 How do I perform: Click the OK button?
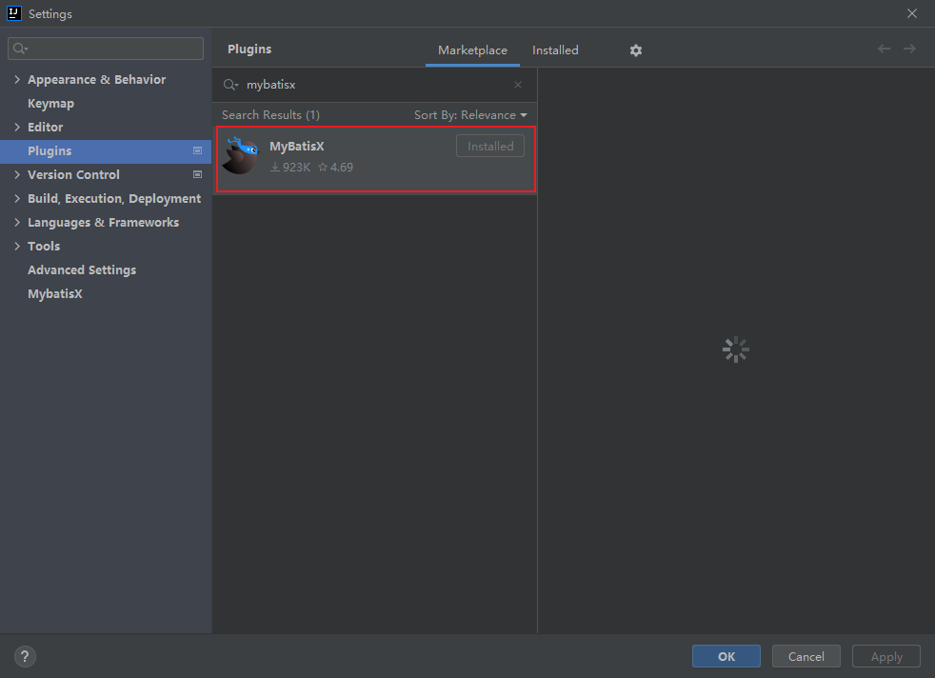726,656
